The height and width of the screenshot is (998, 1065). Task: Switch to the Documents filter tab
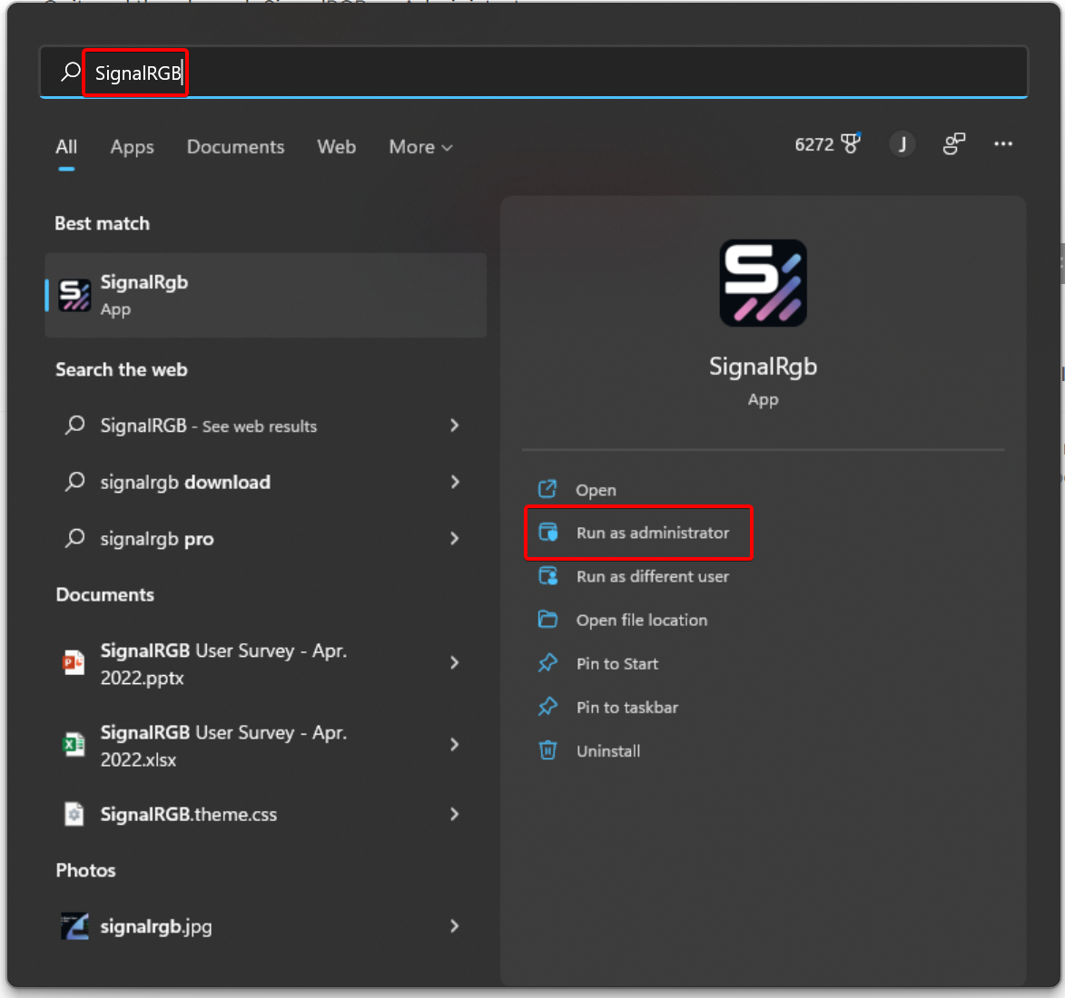235,147
